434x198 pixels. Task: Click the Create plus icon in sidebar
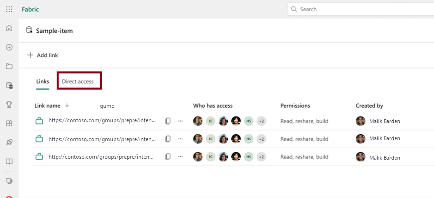click(x=9, y=47)
